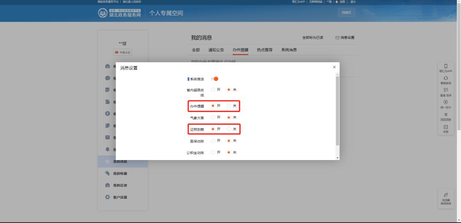Select 开 for 省内超限改线
The height and width of the screenshot is (223, 461).
213,90
